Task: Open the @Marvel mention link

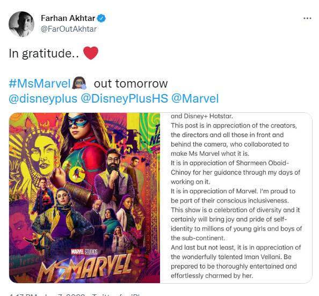Action: click(x=195, y=98)
